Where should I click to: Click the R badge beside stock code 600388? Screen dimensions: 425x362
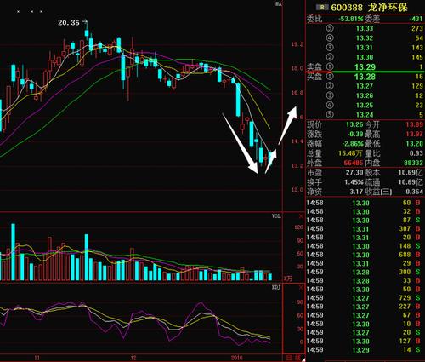click(322, 8)
